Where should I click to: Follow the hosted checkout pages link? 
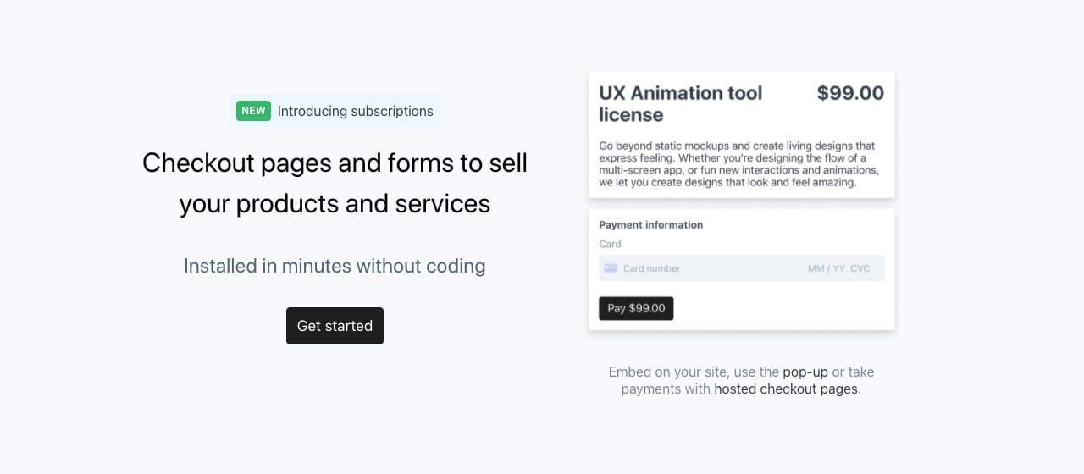coord(785,389)
